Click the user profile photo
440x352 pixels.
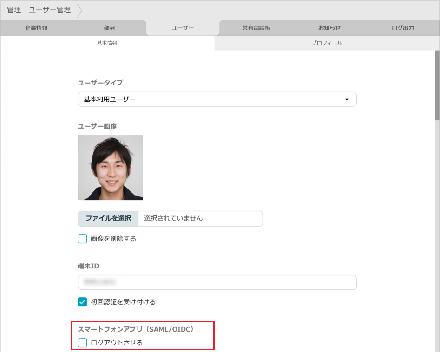tap(110, 168)
